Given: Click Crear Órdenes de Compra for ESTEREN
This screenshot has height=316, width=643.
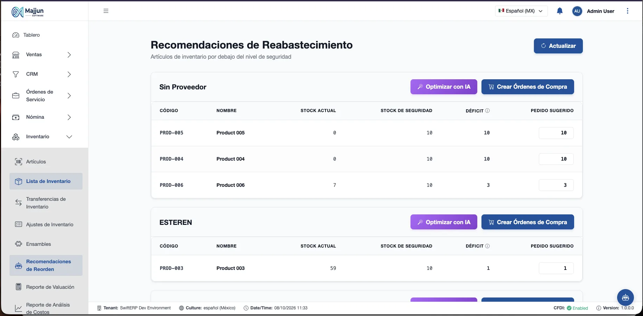Looking at the screenshot, I should (x=528, y=222).
